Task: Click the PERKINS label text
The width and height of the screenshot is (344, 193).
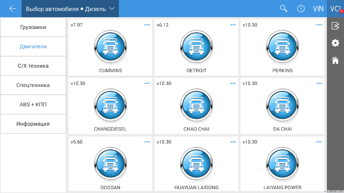Action: [x=283, y=70]
